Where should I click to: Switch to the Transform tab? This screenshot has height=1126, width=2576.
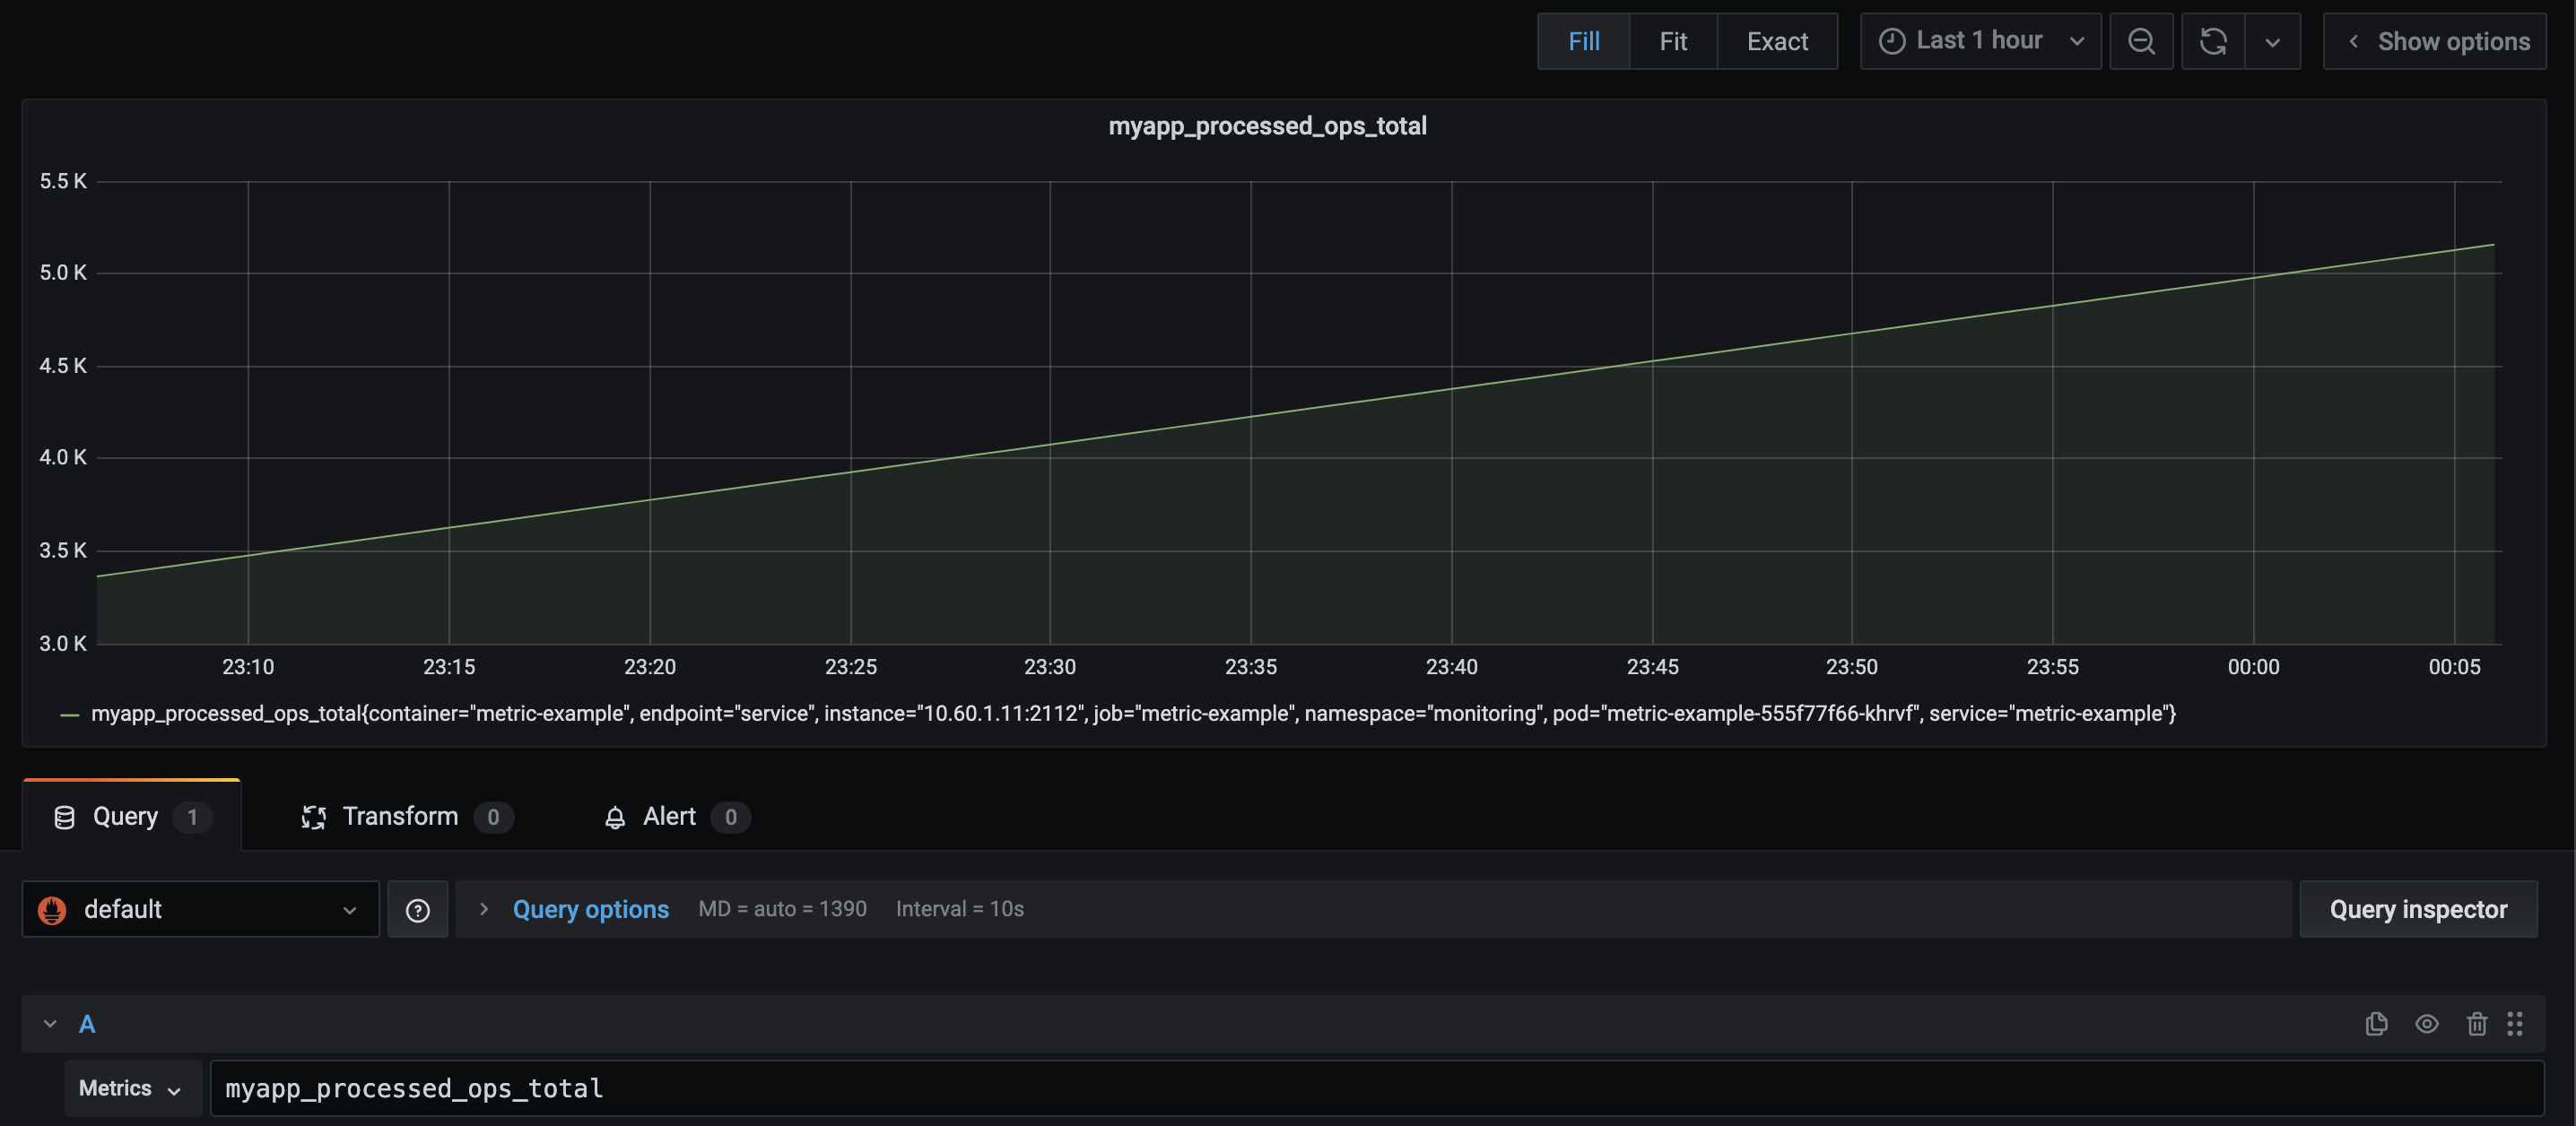click(x=407, y=817)
